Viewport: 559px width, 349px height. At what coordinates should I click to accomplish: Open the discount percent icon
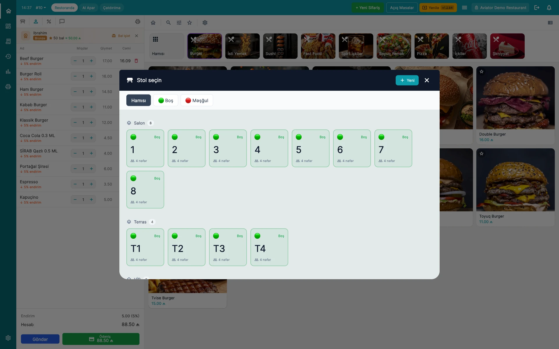(x=49, y=22)
